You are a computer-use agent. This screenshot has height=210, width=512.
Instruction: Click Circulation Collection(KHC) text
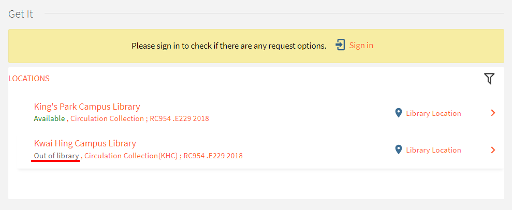[x=131, y=156]
